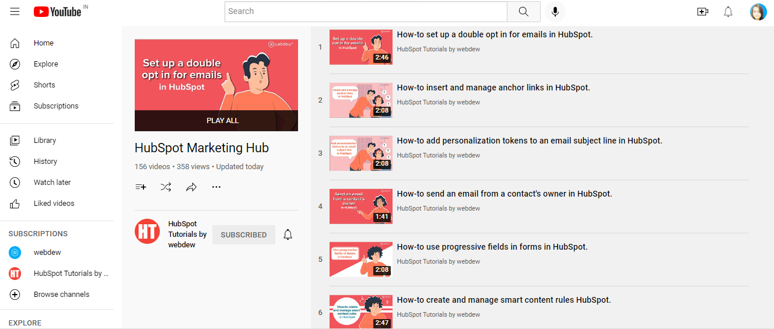The height and width of the screenshot is (329, 774).
Task: Click the Subscriptions icon in sidebar
Action: pos(15,106)
